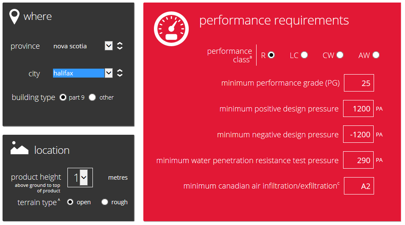
Task: Select the 'part 9' building type
Action: [63, 97]
